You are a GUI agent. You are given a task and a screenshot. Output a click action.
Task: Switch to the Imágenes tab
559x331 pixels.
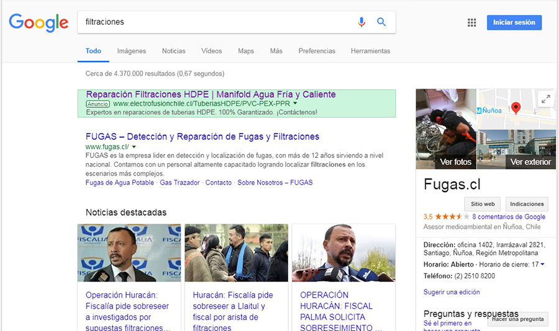pyautogui.click(x=132, y=51)
